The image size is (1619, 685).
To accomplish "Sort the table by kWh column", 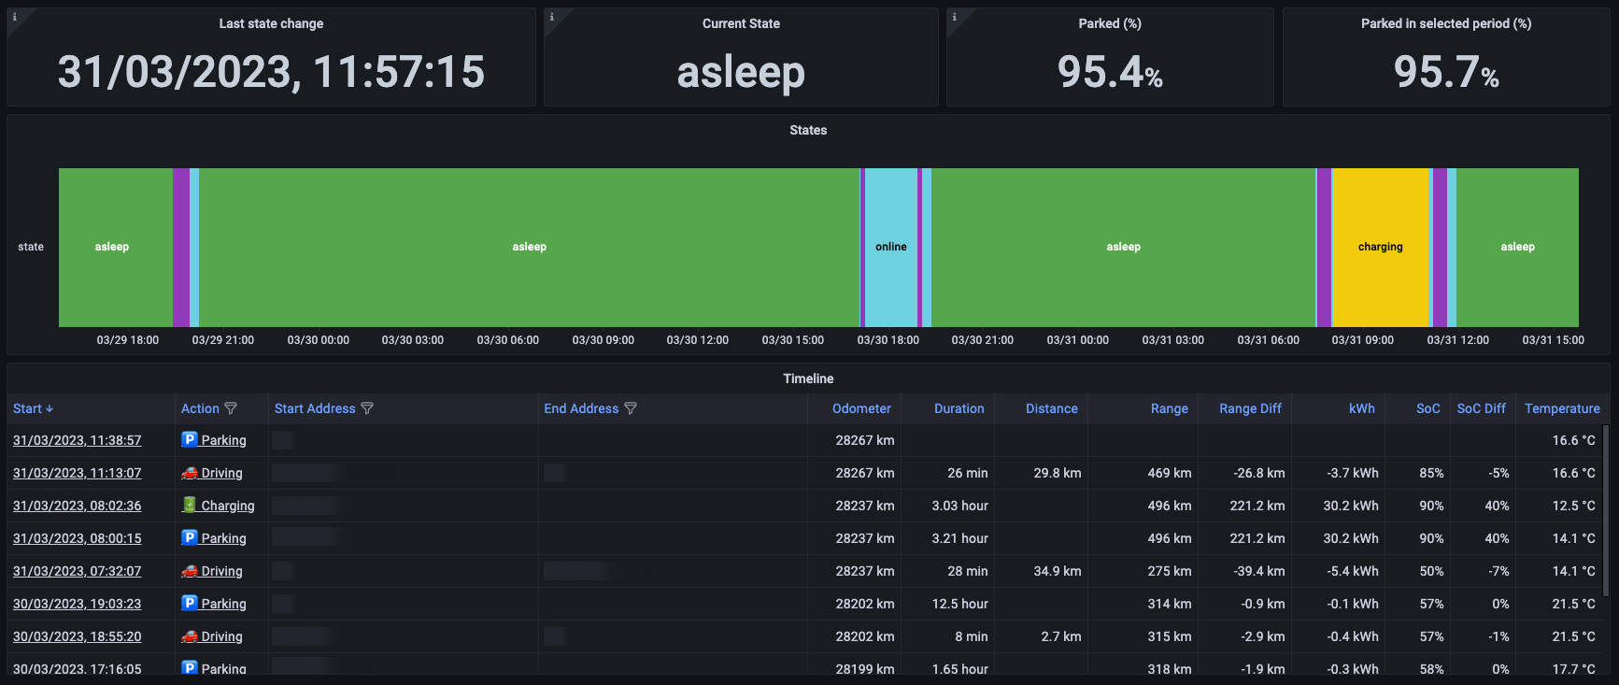I will [x=1361, y=408].
